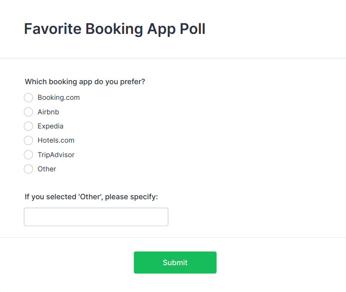
Task: Click the divider line below the poll title
Action: click(173, 58)
